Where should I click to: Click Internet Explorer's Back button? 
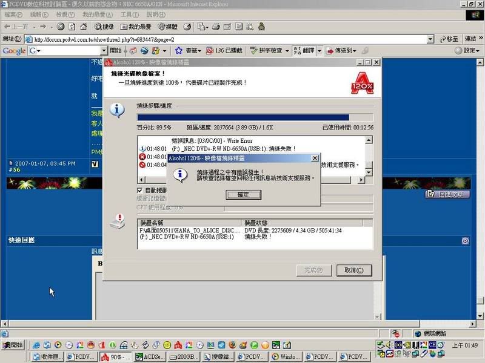[x=17, y=27]
